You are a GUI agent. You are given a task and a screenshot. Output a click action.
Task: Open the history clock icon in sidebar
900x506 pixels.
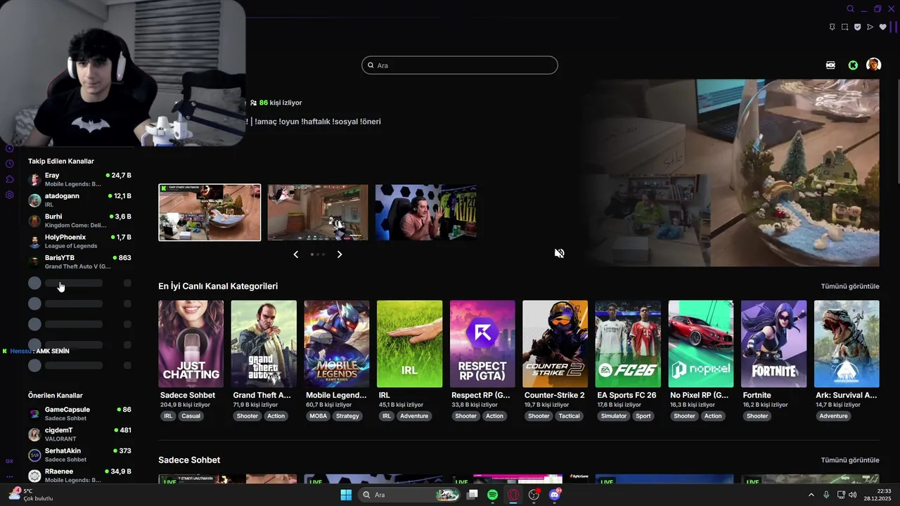pyautogui.click(x=10, y=164)
